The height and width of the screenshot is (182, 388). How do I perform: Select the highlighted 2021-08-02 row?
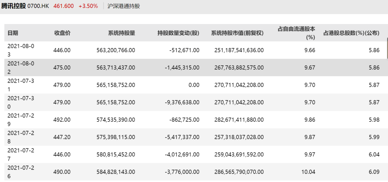pos(195,68)
